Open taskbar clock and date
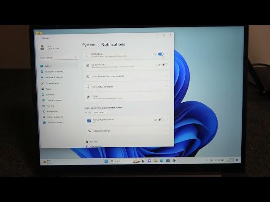This screenshot has width=270, height=202. point(232,160)
